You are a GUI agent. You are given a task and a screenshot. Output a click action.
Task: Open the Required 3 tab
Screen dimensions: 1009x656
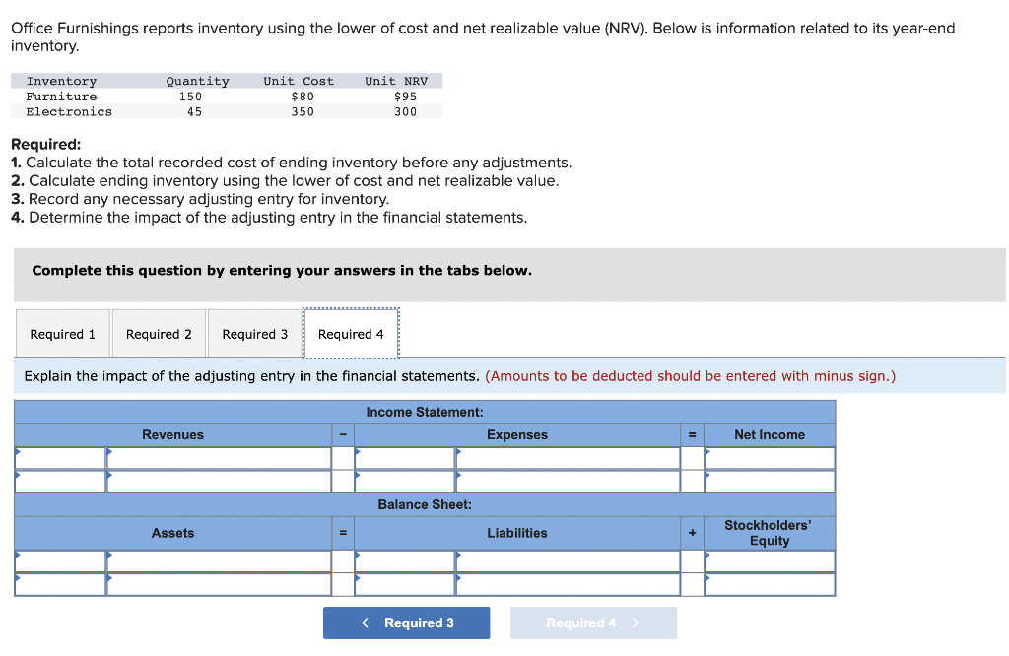[x=254, y=333]
